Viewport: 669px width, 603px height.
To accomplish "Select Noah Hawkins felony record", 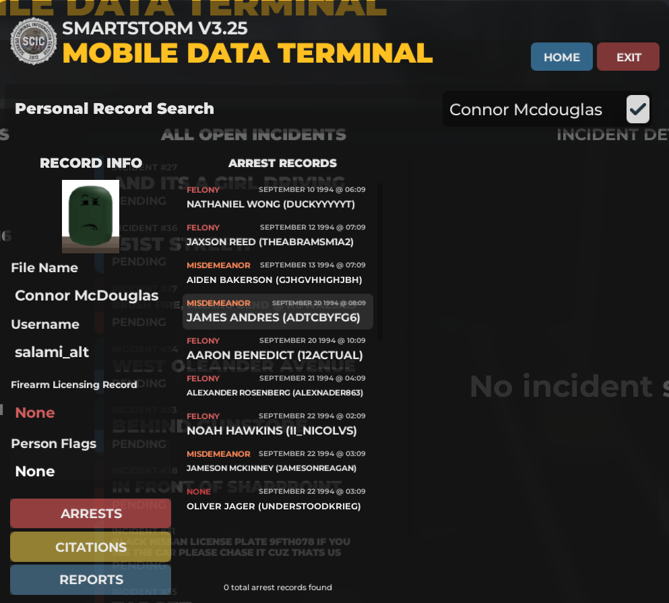I will (x=276, y=424).
